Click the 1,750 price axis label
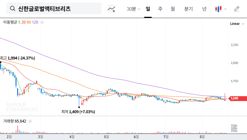 234,81
